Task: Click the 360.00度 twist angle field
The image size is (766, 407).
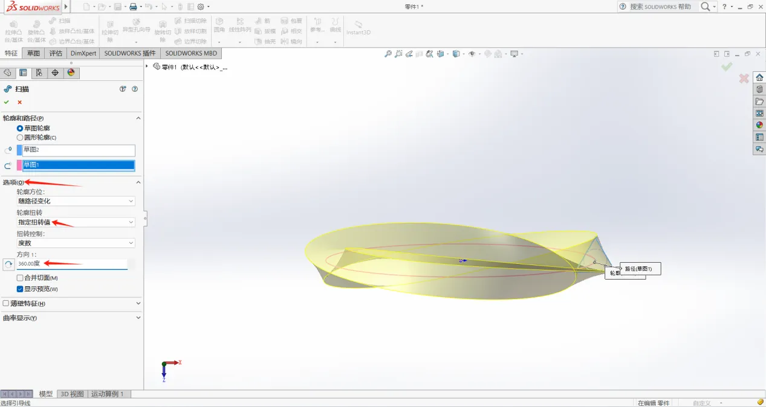Action: (72, 264)
